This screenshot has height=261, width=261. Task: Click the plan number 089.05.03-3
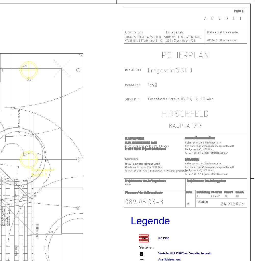(x=144, y=202)
